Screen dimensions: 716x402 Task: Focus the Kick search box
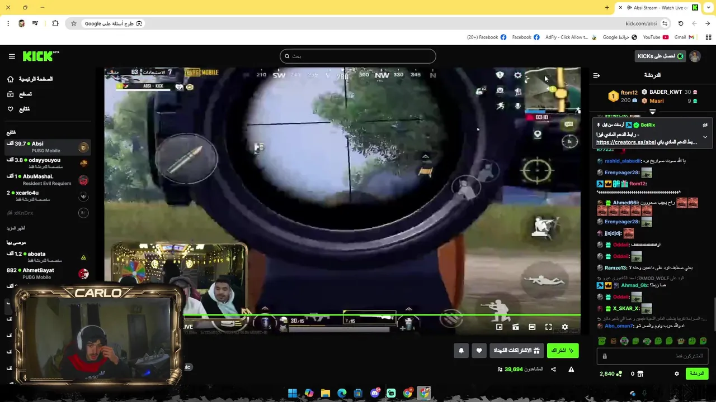pyautogui.click(x=358, y=56)
